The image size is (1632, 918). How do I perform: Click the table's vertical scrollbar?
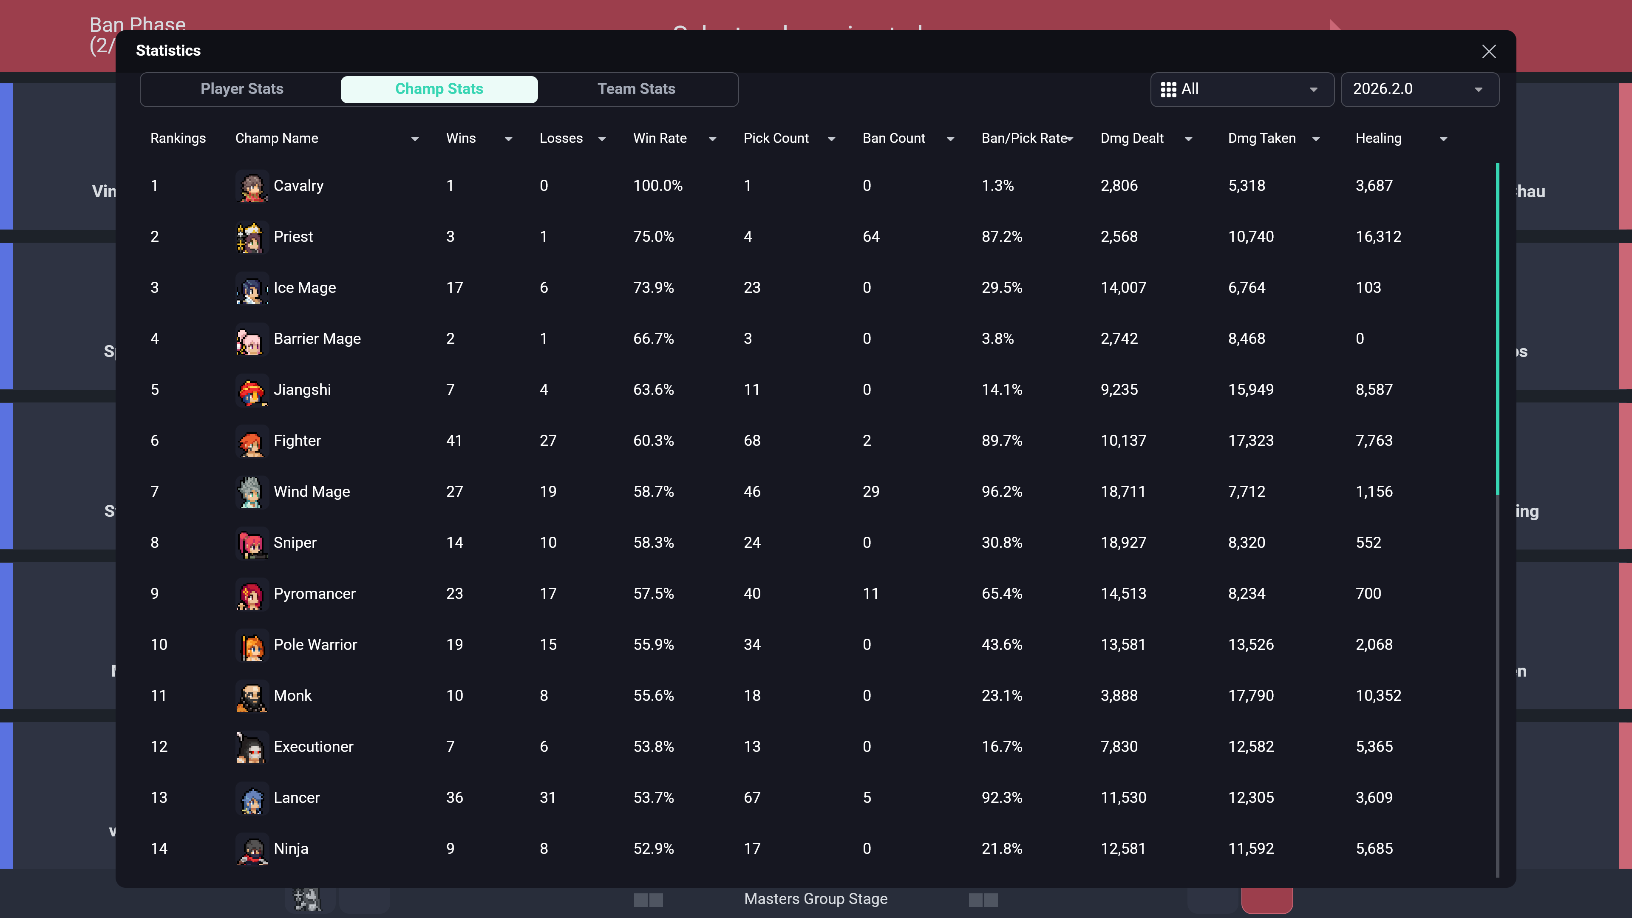coord(1497,329)
